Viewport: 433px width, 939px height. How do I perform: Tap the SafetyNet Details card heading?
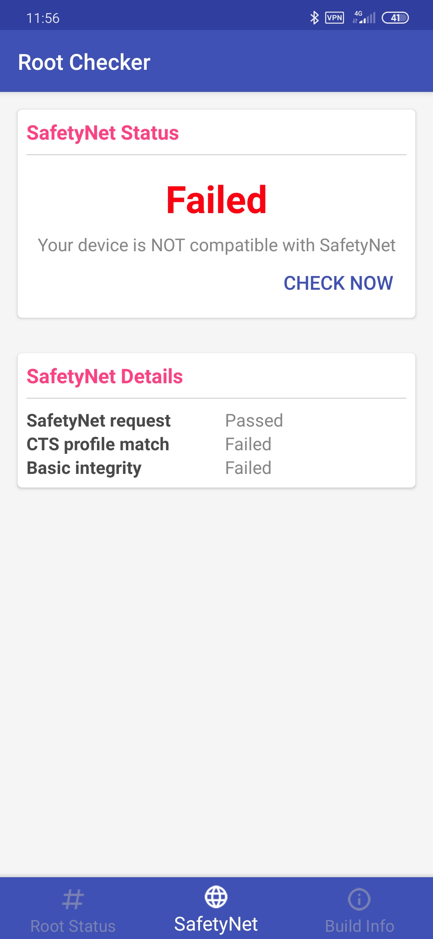[105, 376]
